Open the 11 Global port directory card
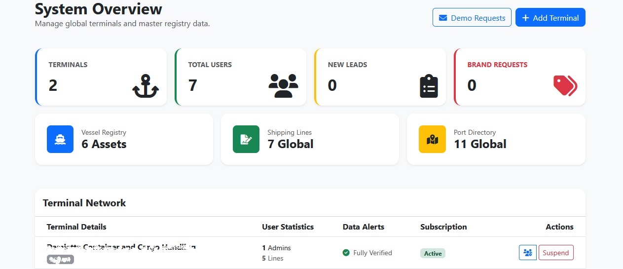The height and width of the screenshot is (269, 623). click(496, 139)
